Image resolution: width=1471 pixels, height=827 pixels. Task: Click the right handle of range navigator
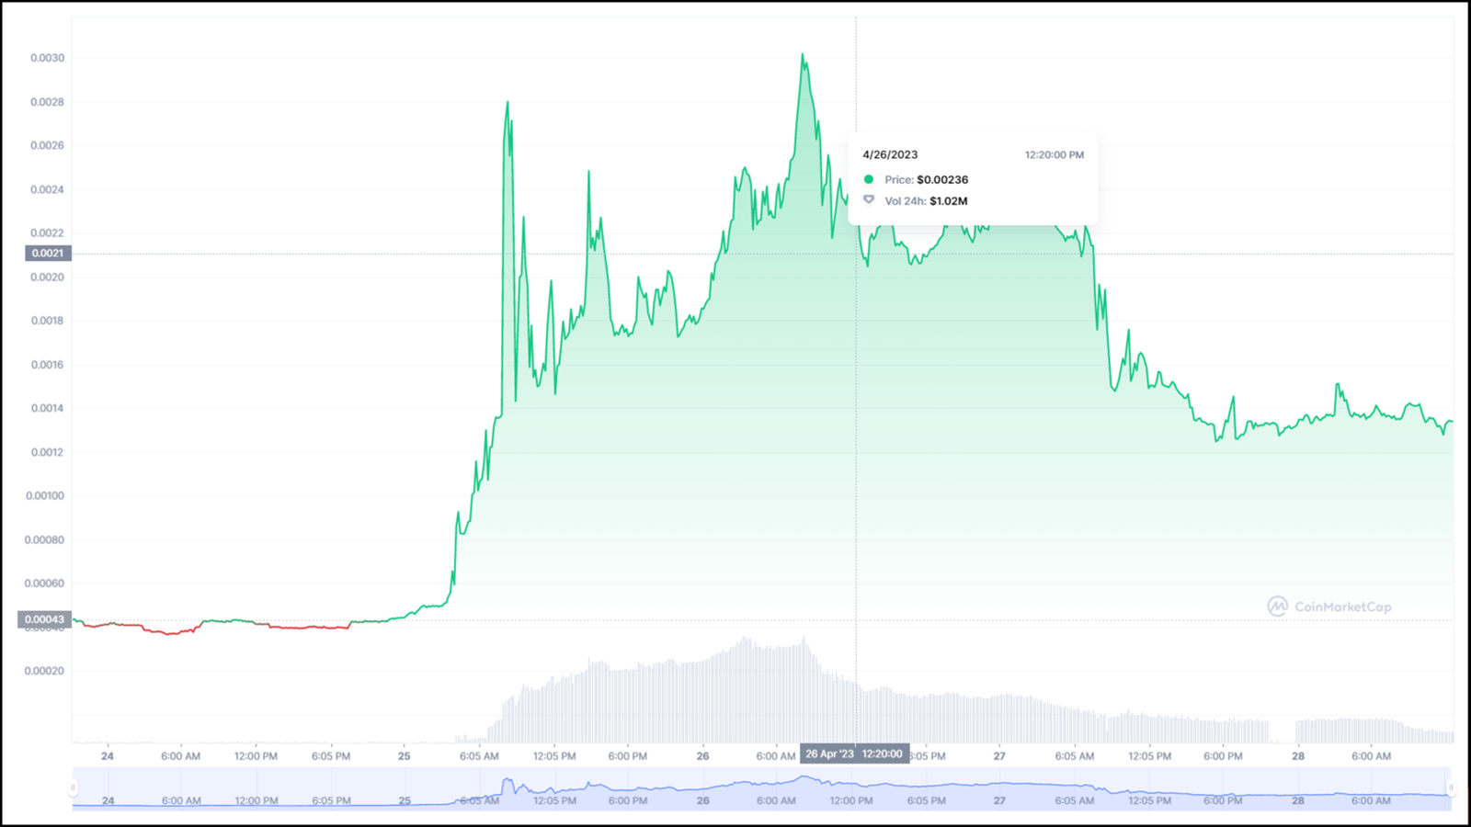click(1451, 787)
